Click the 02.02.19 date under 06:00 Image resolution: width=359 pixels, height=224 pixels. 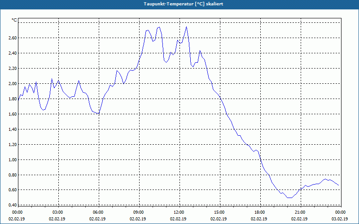pos(97,219)
